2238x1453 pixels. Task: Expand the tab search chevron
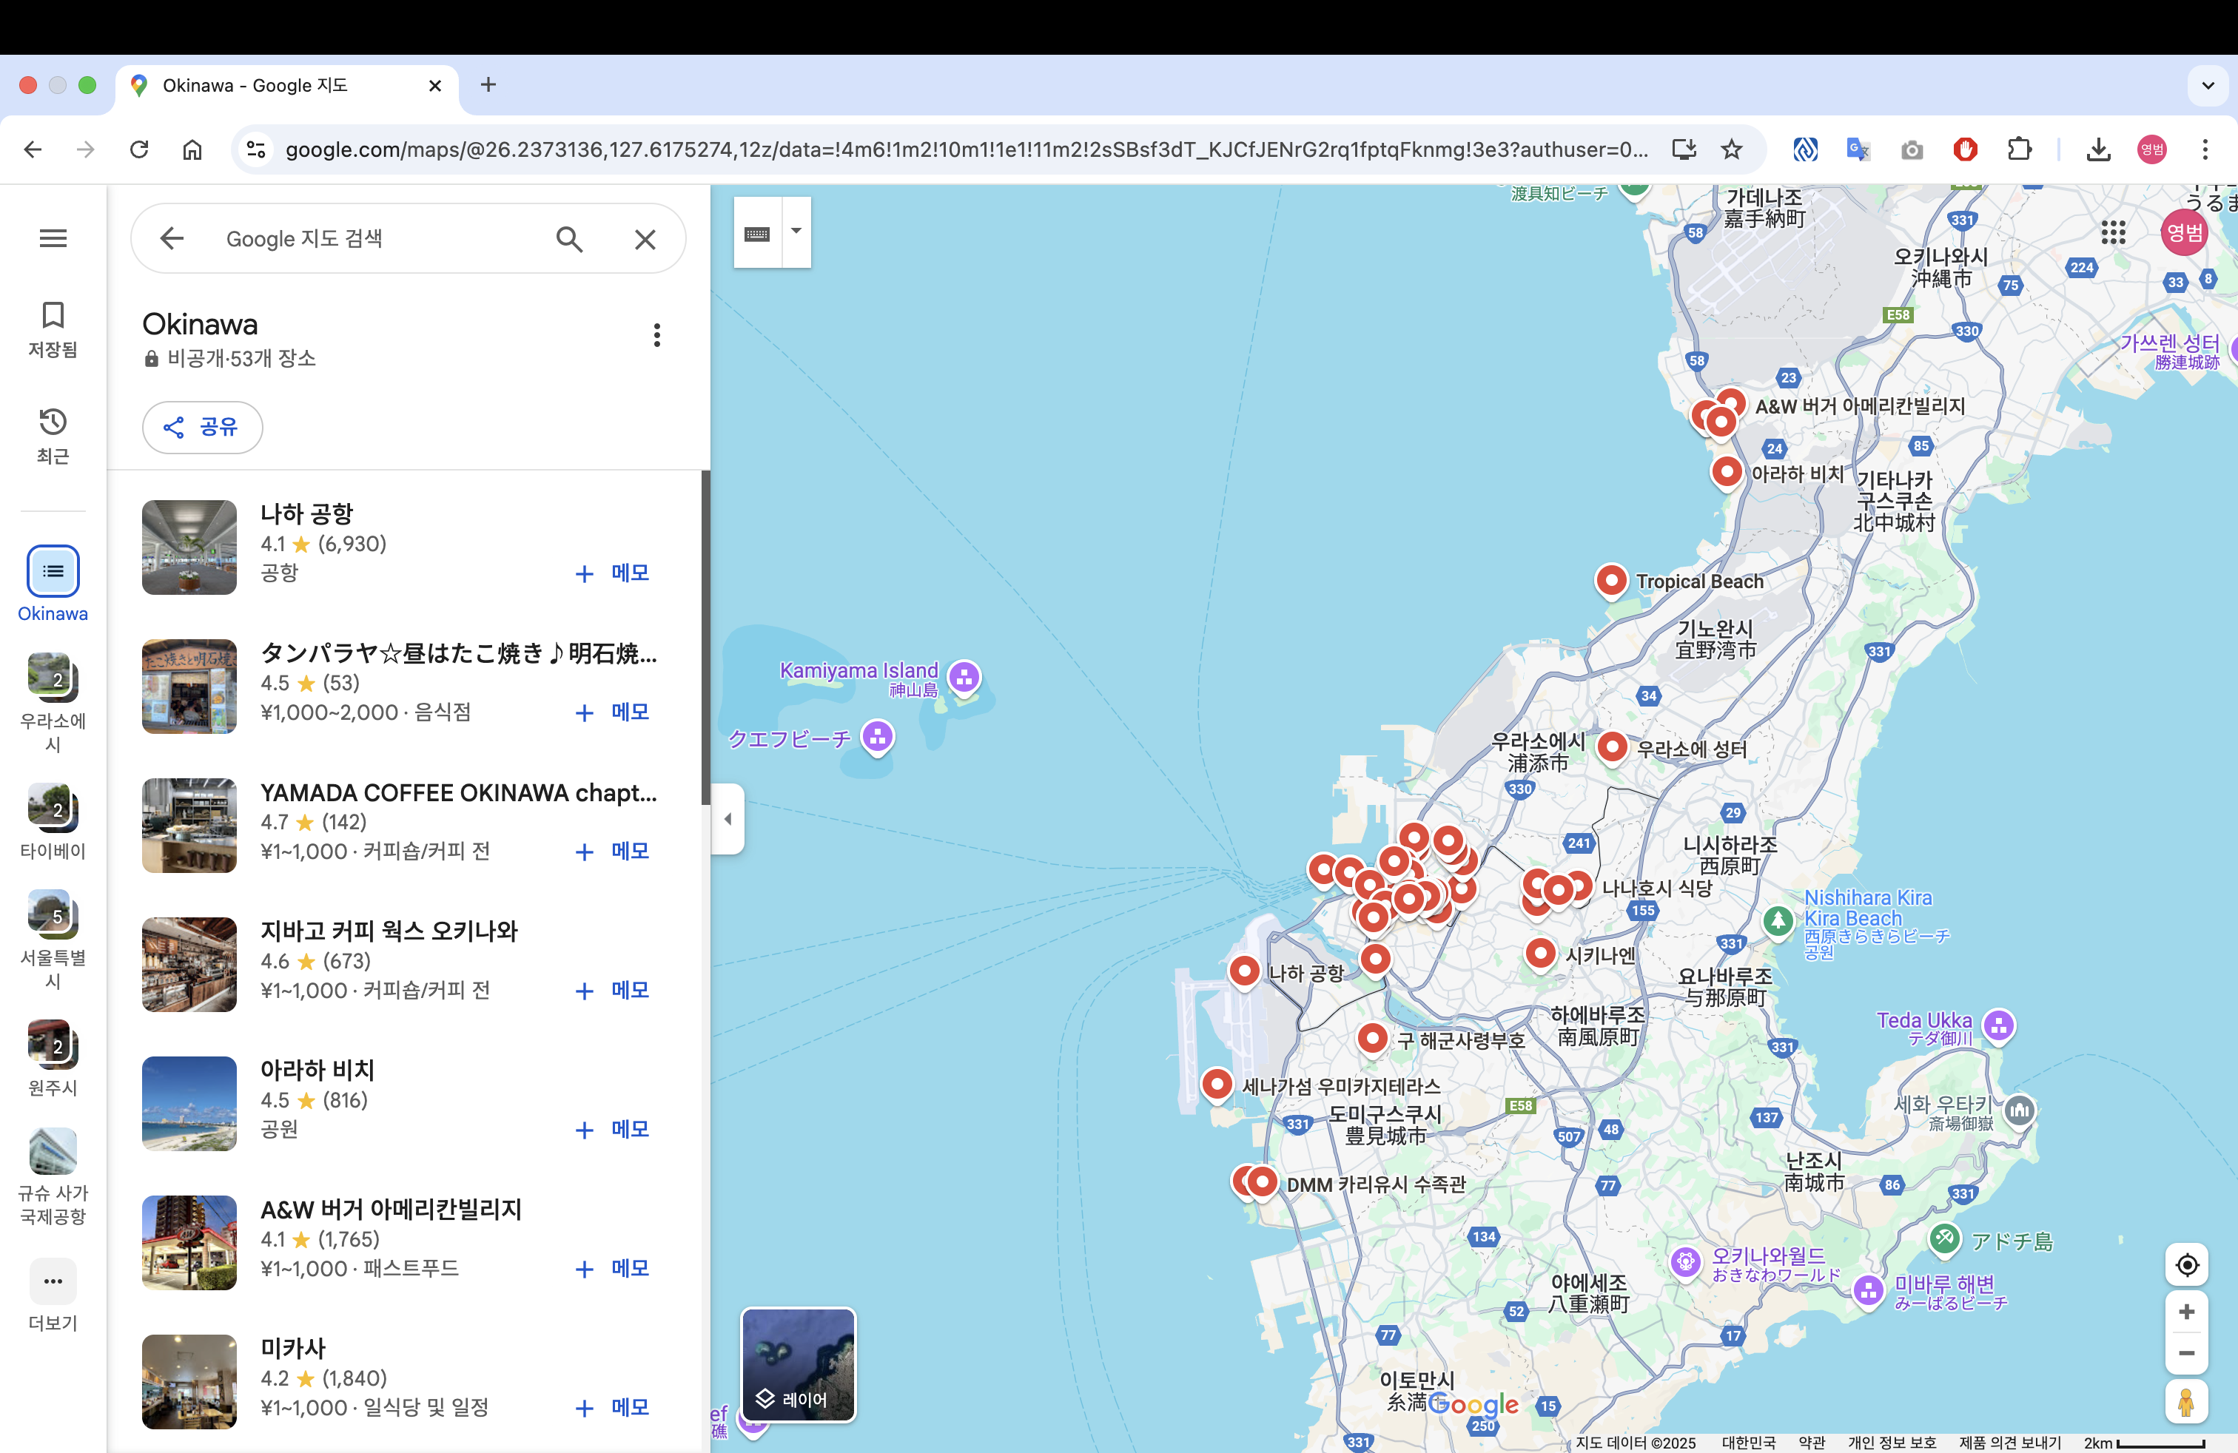tap(2207, 86)
